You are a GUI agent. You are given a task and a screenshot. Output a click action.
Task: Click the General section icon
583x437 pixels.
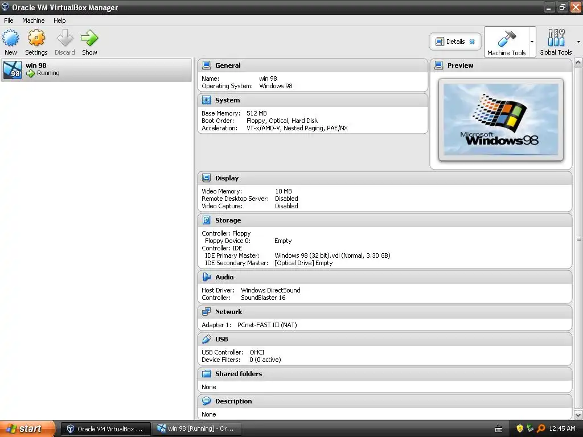tap(206, 65)
